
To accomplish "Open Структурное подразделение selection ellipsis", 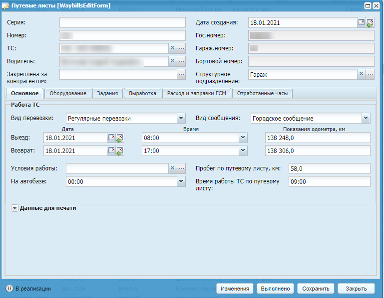I will pos(370,74).
